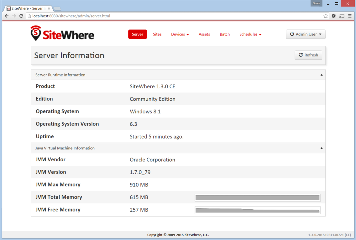Click the 'Server Information' page heading
This screenshot has height=240, width=356.
pos(69,55)
